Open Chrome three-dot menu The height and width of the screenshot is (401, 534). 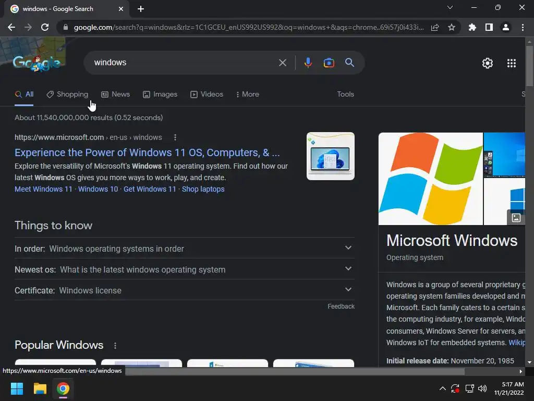pos(523,27)
